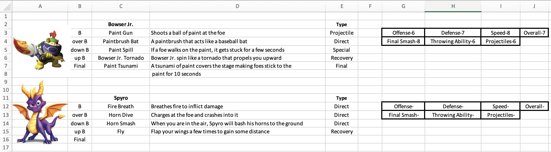Viewport: 551px width, 152px height.
Task: Click the Flap your wings description cell
Action: click(x=210, y=131)
